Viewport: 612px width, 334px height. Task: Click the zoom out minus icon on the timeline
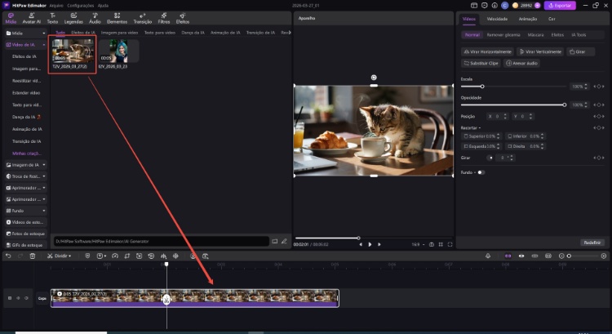pos(561,256)
